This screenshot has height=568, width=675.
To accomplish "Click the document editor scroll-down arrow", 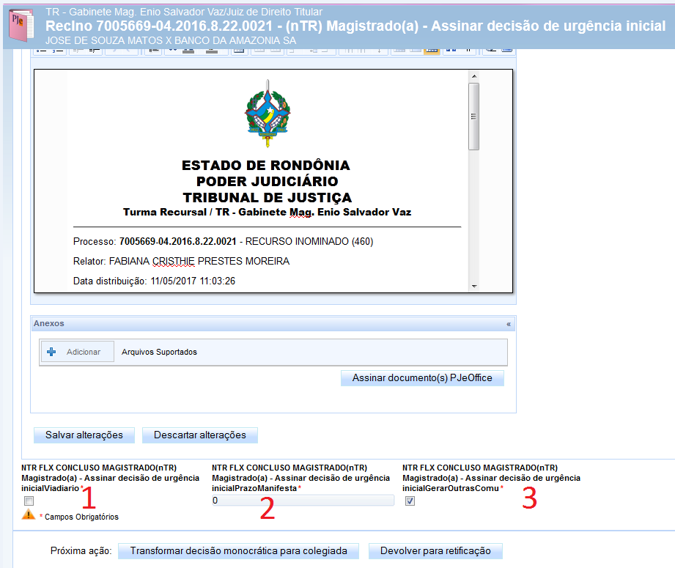I will coord(474,286).
